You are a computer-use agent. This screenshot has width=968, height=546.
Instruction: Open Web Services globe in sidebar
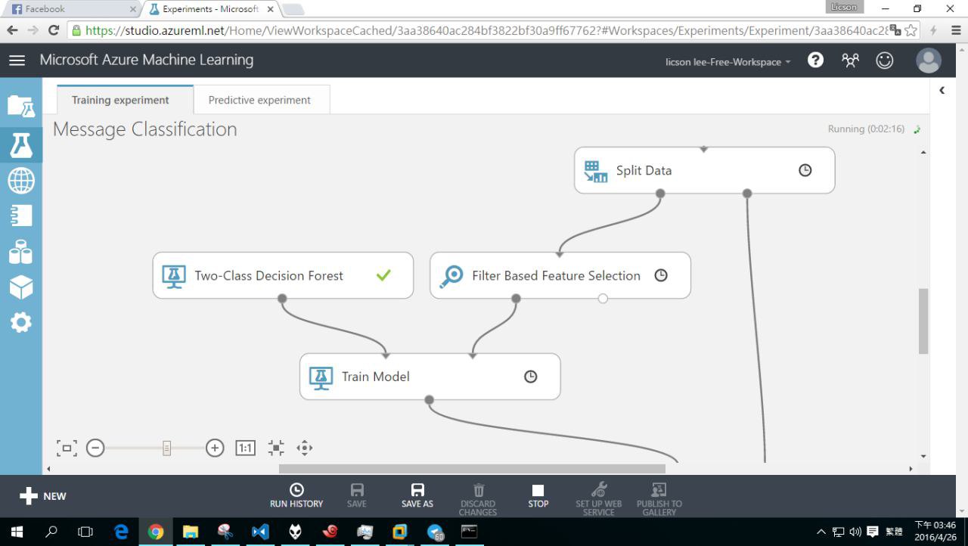21,181
